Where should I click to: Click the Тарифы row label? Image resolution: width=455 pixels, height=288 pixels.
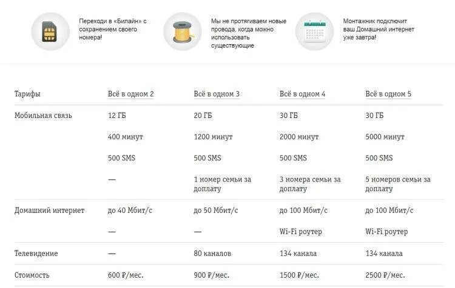tap(27, 94)
